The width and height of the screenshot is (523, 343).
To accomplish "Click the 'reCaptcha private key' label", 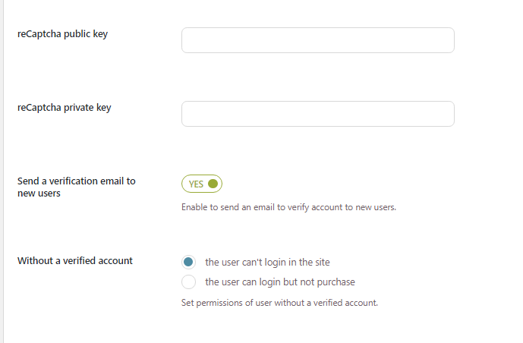I will [x=64, y=108].
